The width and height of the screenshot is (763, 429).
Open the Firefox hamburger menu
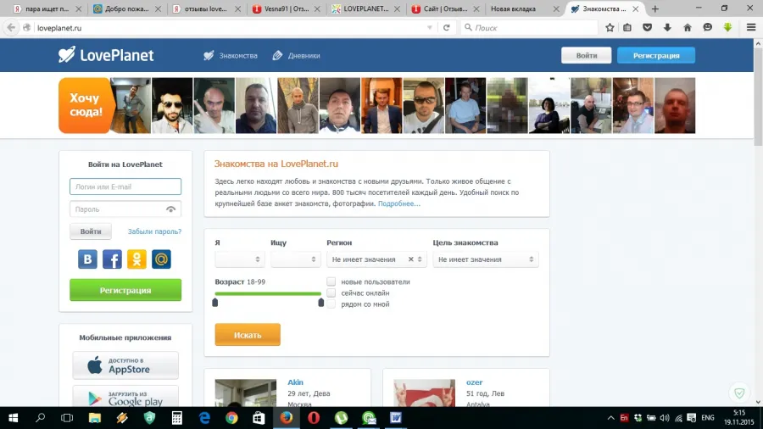point(751,28)
